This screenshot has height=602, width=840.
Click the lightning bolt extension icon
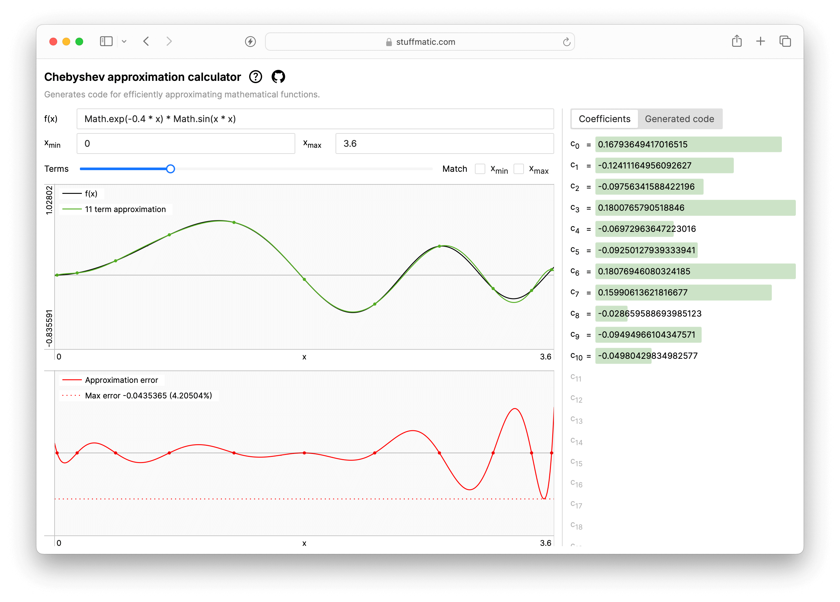click(x=250, y=42)
